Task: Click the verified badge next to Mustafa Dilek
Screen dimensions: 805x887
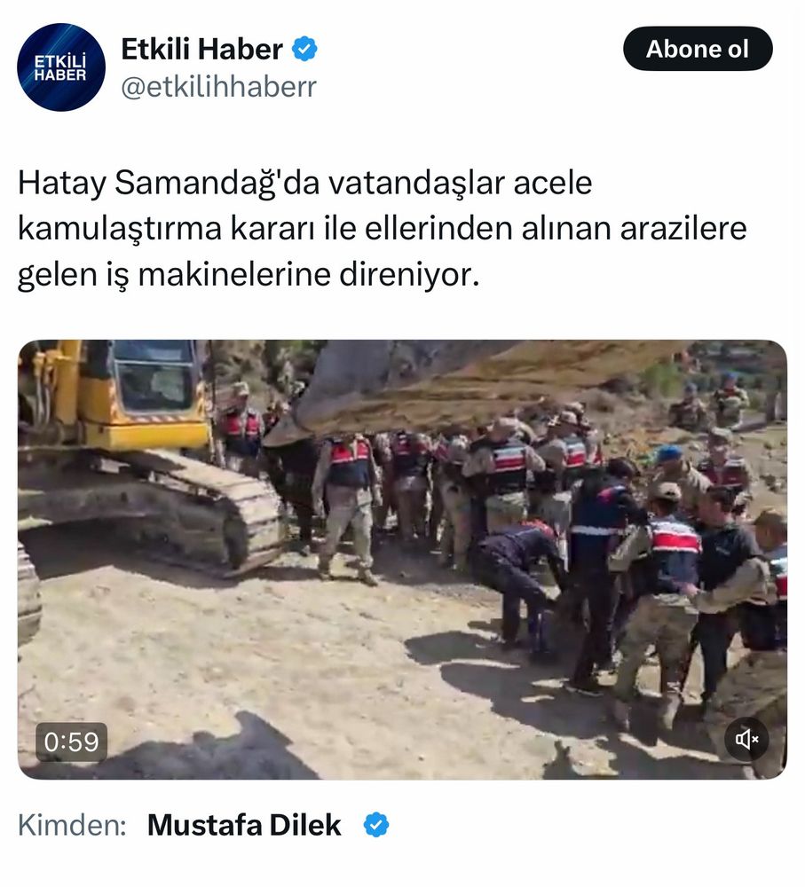Action: click(x=376, y=824)
